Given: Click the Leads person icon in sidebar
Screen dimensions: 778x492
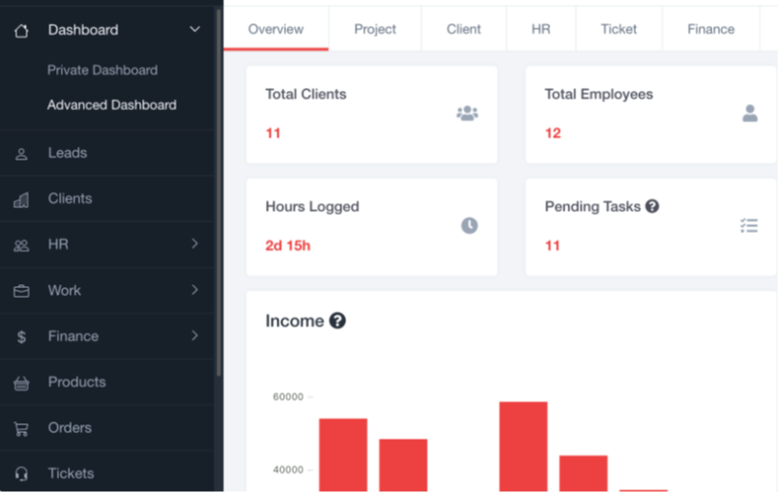Looking at the screenshot, I should [x=21, y=154].
